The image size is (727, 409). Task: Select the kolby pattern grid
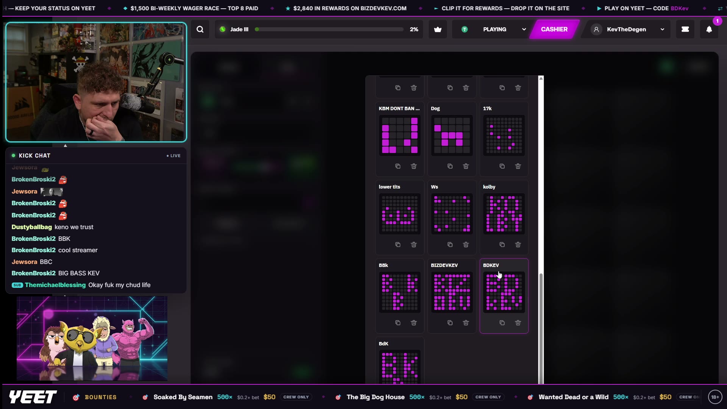[504, 214]
